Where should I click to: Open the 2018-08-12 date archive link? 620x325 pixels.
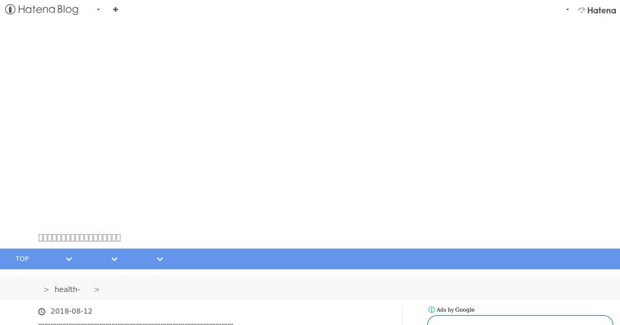pyautogui.click(x=71, y=311)
